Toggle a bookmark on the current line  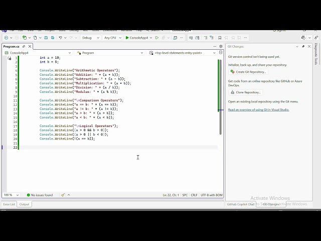tap(220, 38)
